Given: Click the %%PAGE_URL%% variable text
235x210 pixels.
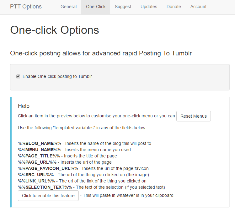Looking at the screenshot, I should (37, 162).
